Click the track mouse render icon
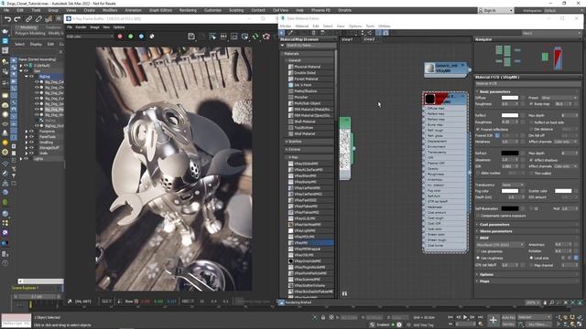 [x=212, y=37]
